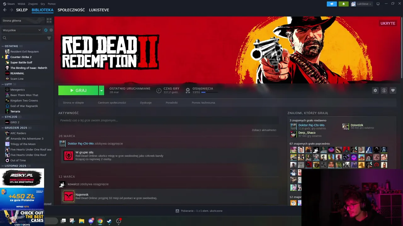The height and width of the screenshot is (226, 403).
Task: Switch to SPOŁECZNOŚĆ tab
Action: 71,10
